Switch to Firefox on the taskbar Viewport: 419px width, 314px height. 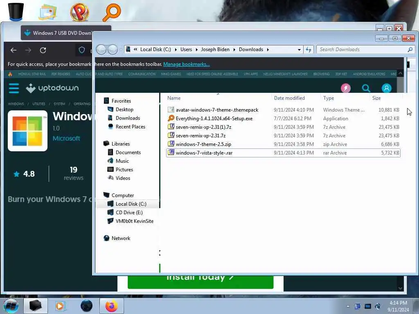(x=111, y=306)
